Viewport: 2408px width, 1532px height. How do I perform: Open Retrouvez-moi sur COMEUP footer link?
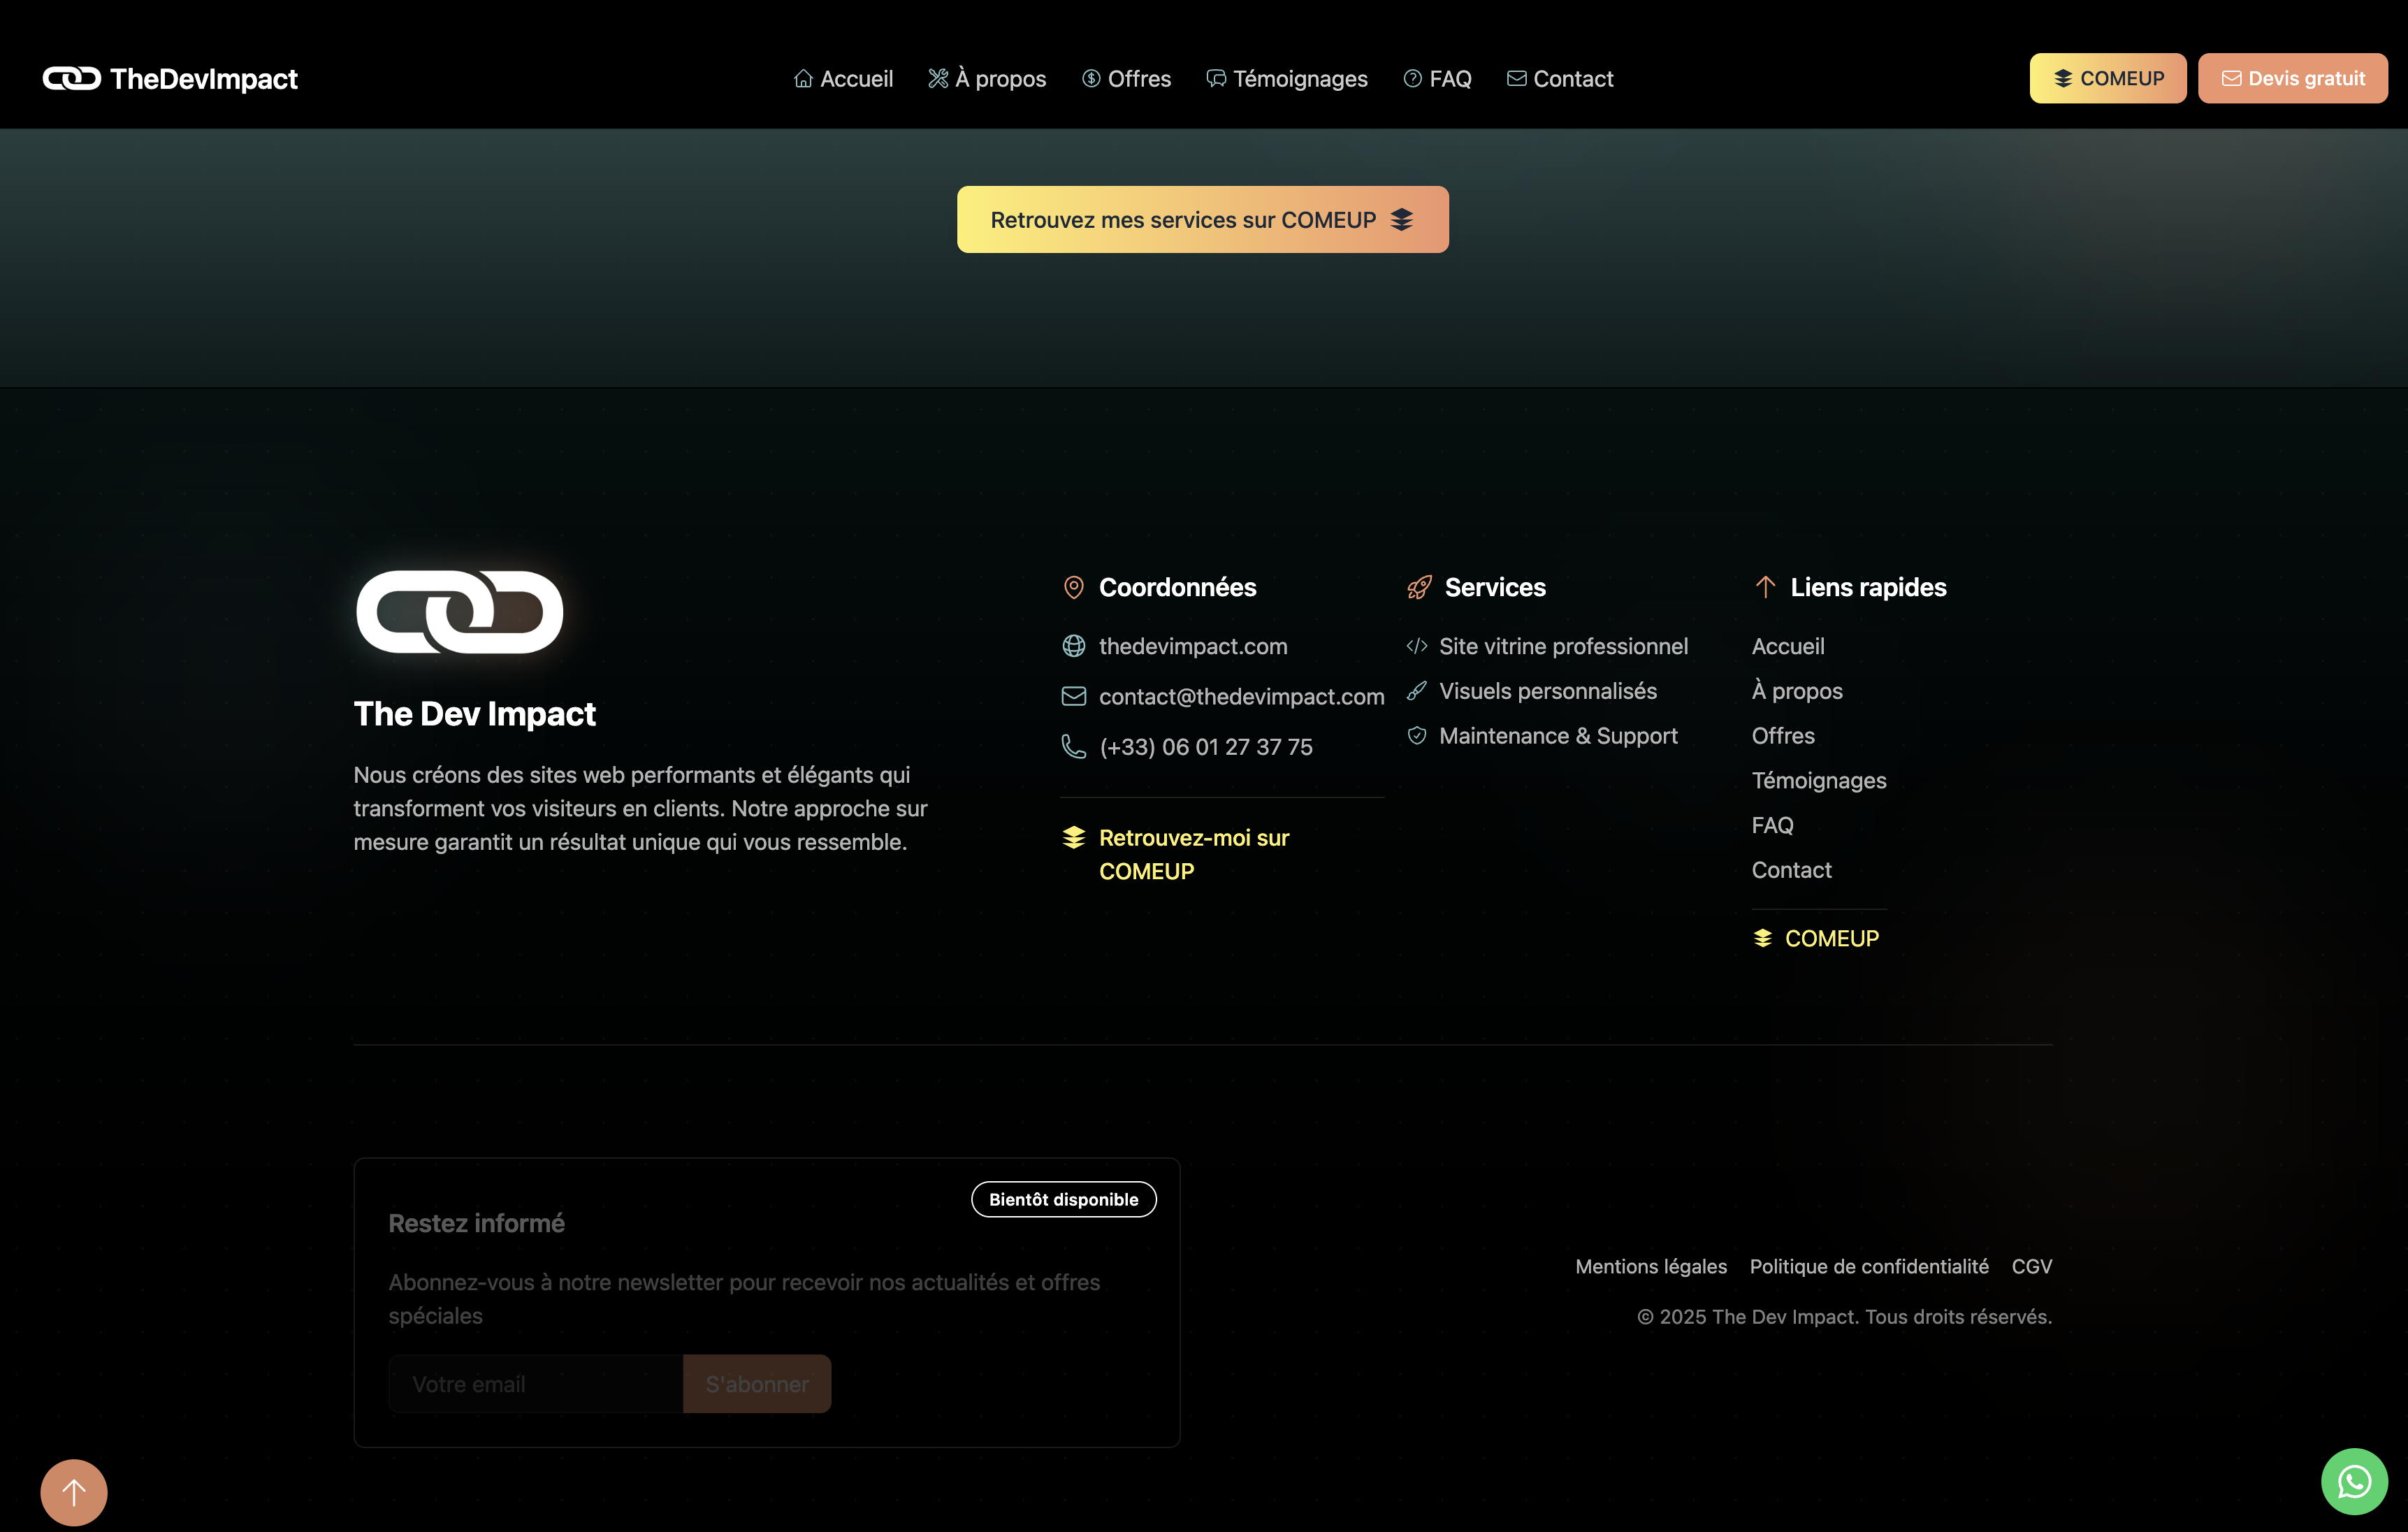1193,854
